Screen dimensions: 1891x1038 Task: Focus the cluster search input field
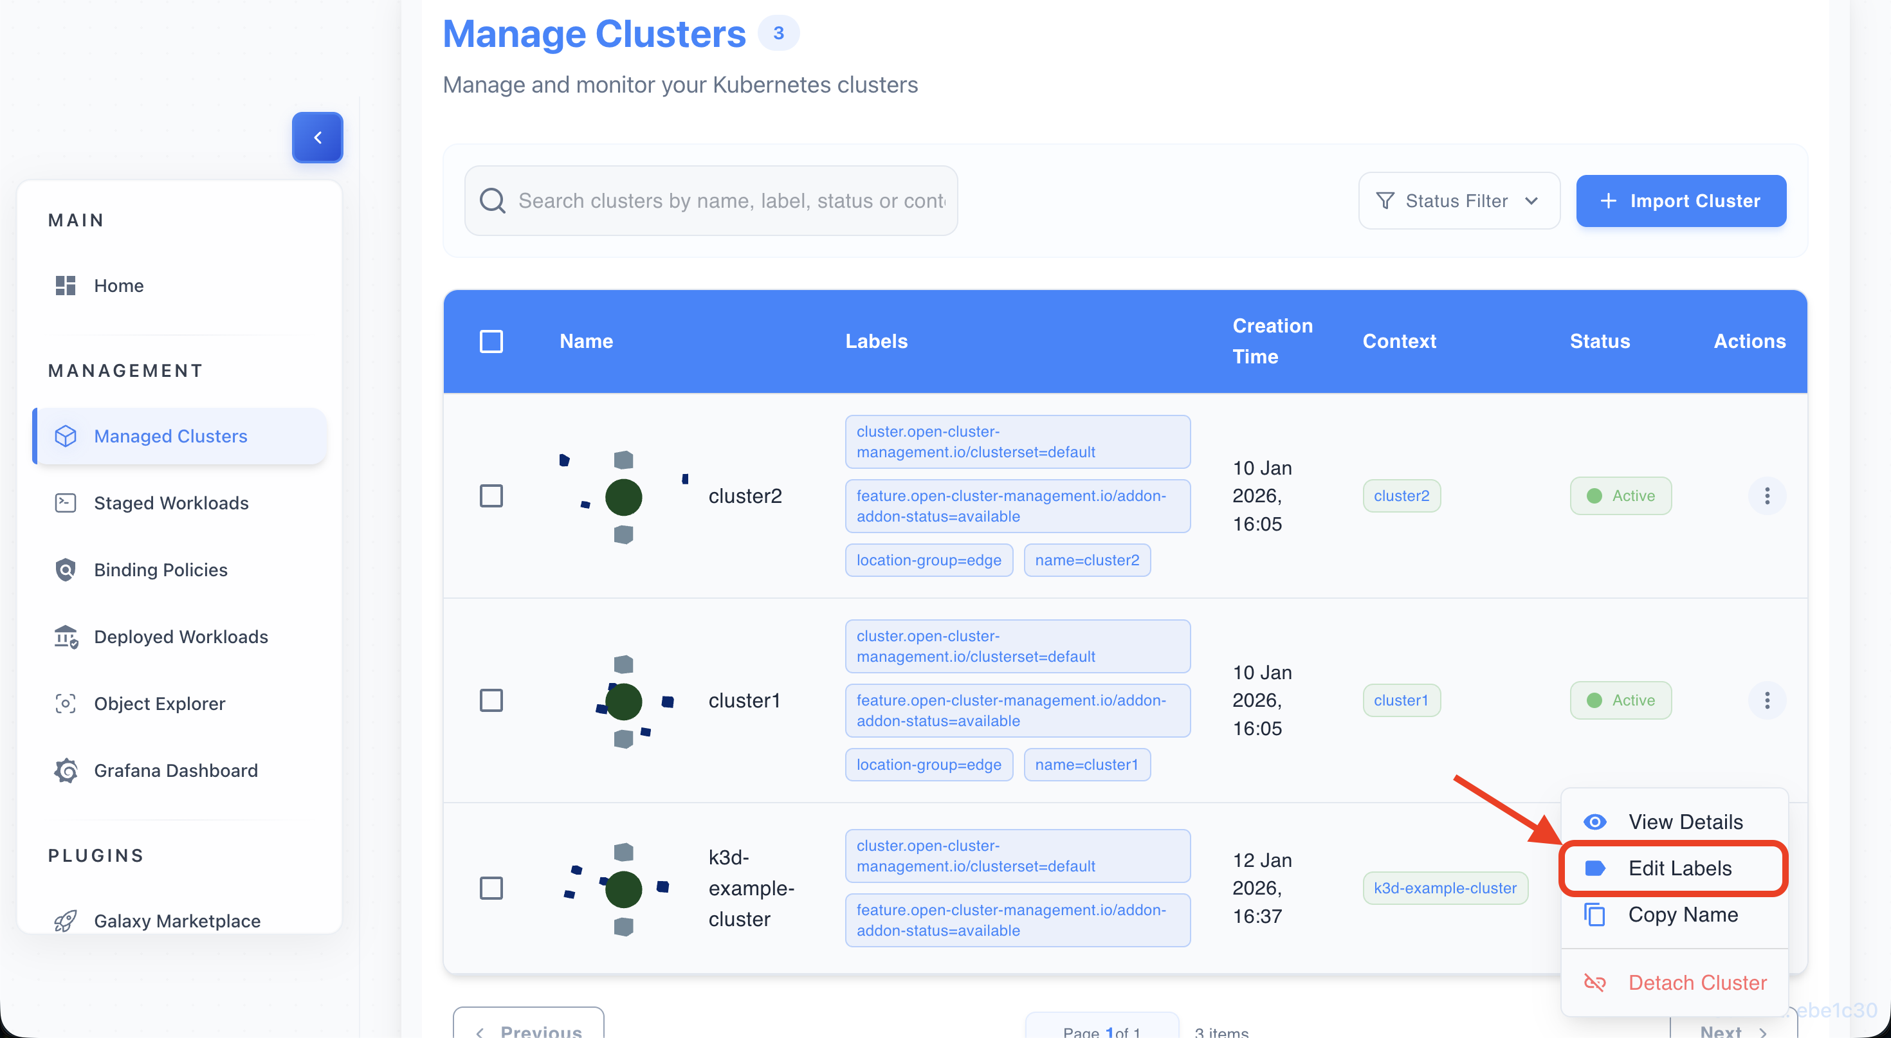731,201
